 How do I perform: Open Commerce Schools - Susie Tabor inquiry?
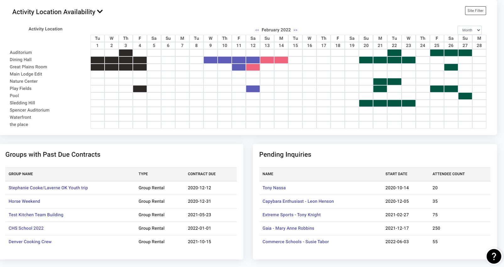coord(296,242)
